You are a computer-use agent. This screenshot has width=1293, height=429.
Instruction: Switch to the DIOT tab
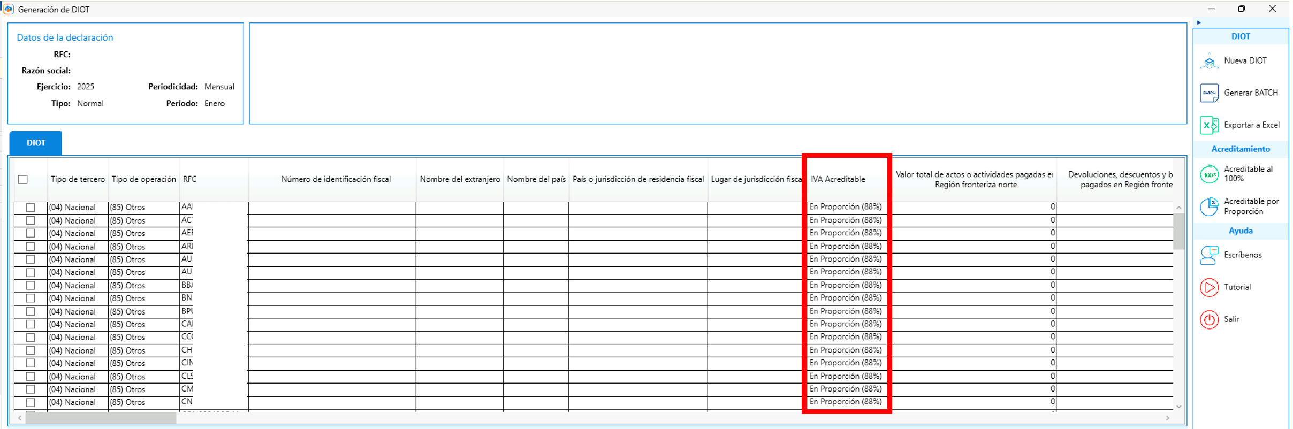(x=36, y=143)
